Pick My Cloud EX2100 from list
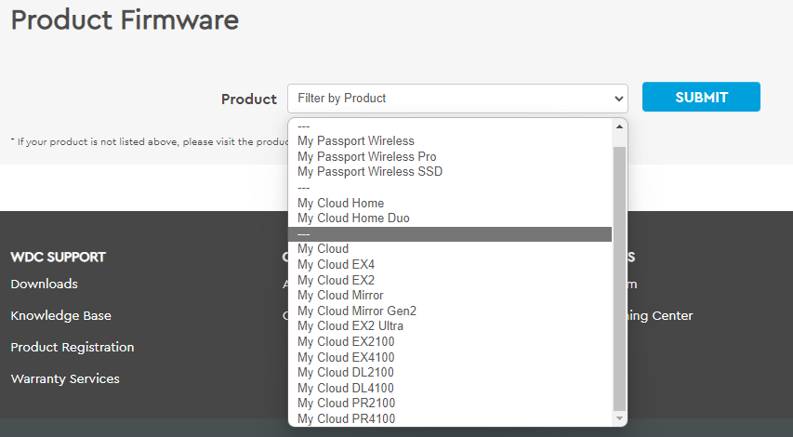Image resolution: width=793 pixels, height=437 pixels. [x=450, y=341]
